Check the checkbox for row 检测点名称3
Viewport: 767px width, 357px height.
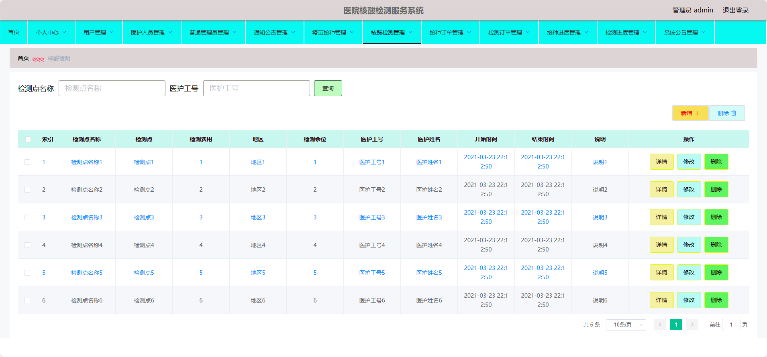pyautogui.click(x=27, y=217)
